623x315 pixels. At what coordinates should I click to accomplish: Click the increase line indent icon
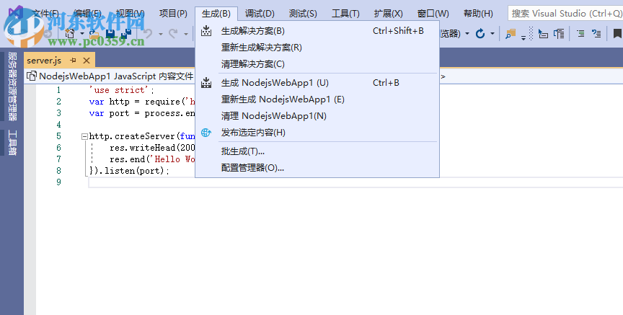click(x=580, y=34)
